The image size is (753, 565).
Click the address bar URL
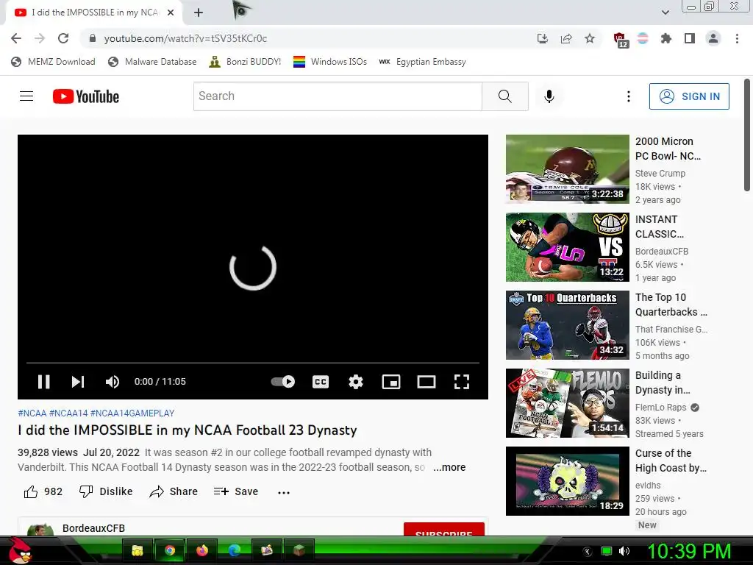click(185, 38)
